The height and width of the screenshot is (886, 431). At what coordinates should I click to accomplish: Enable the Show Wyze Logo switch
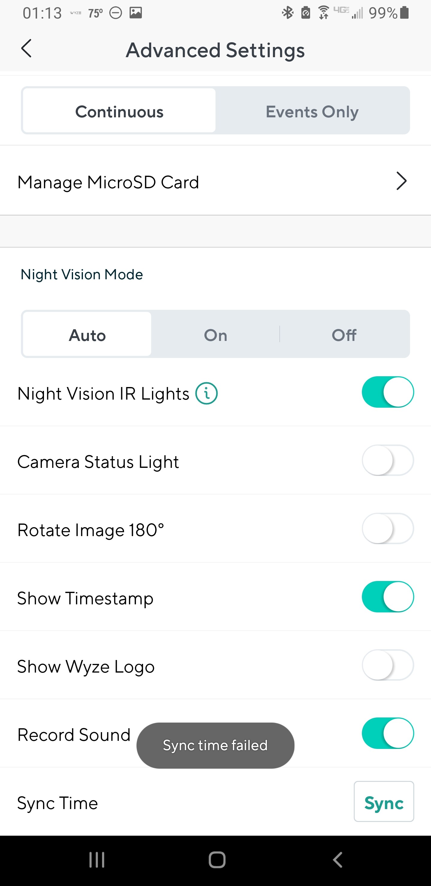point(388,665)
